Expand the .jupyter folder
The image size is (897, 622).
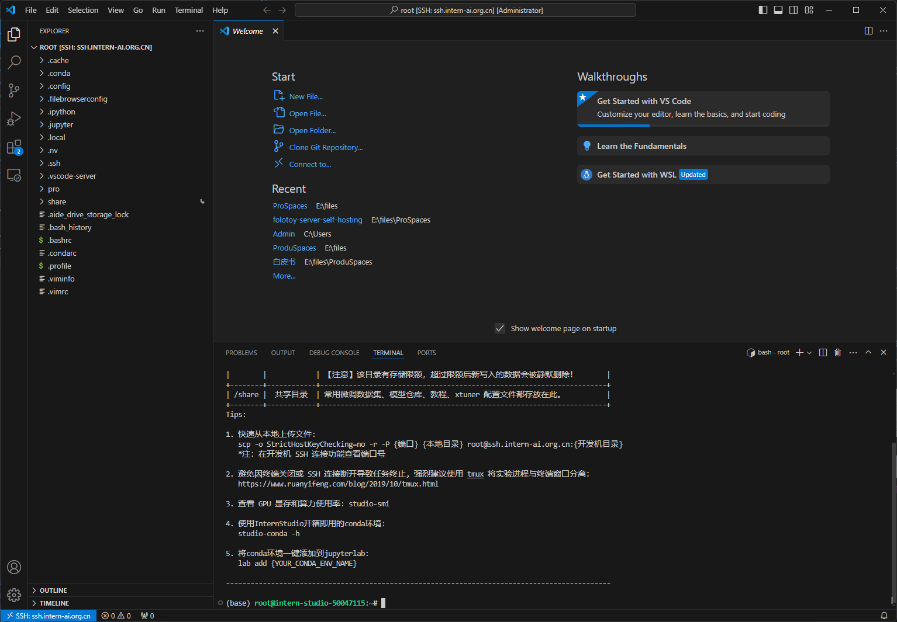pyautogui.click(x=121, y=125)
